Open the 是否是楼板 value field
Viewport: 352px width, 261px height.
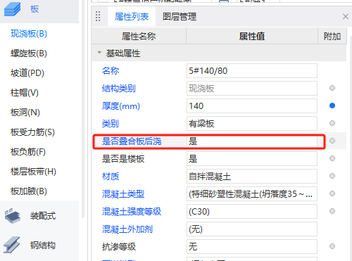tap(252, 158)
